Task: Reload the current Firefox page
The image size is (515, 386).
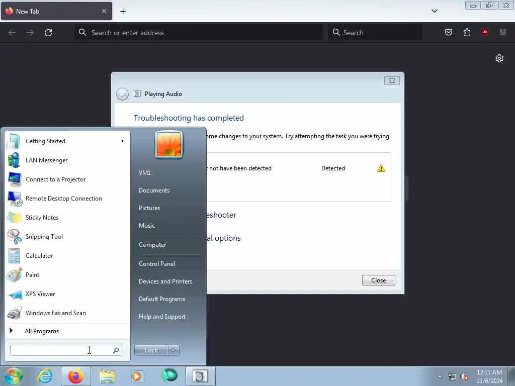Action: coord(48,33)
